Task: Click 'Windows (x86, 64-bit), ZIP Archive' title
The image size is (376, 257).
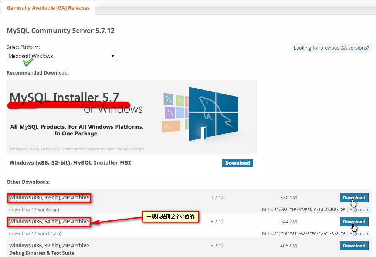Action: [x=49, y=222]
